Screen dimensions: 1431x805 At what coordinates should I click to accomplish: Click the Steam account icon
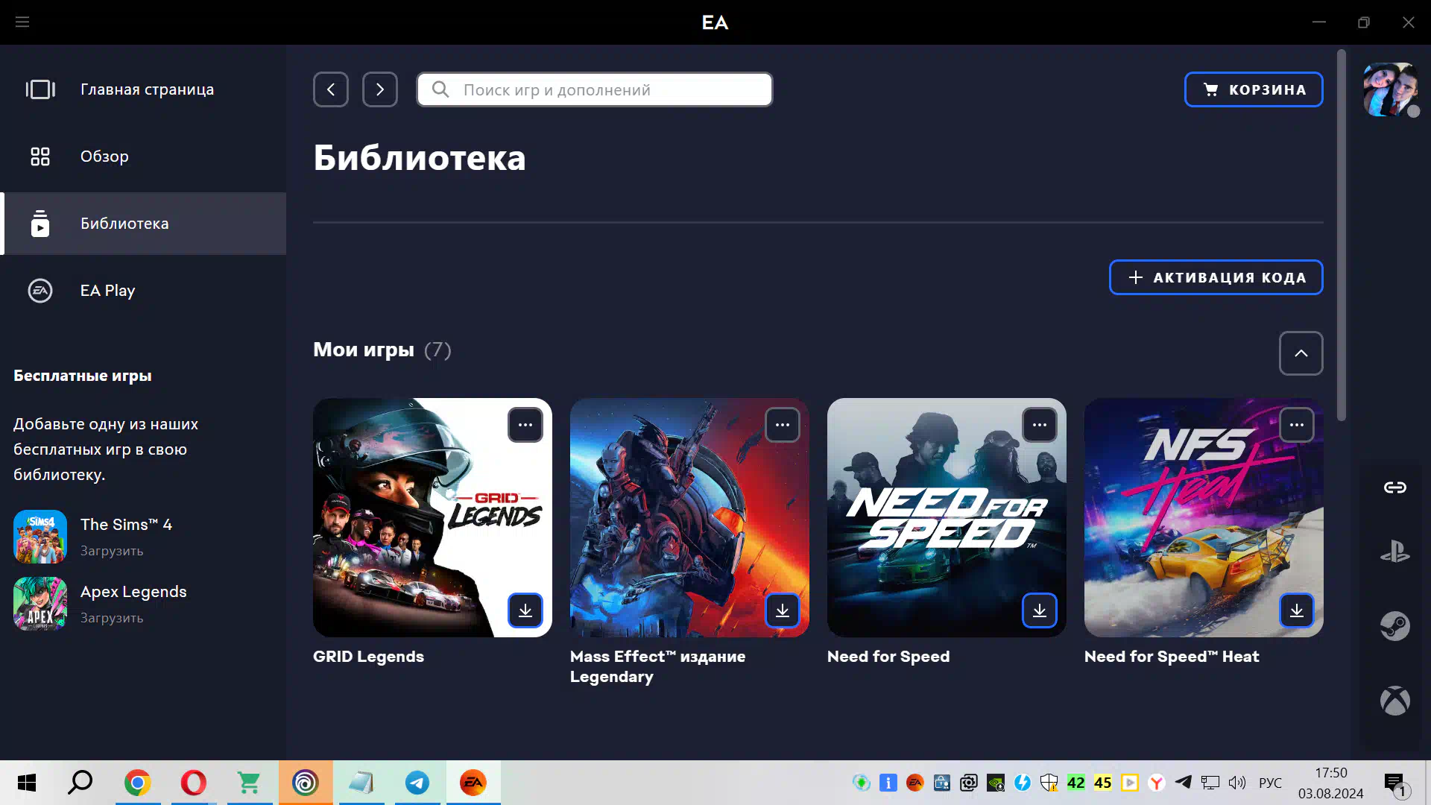point(1395,626)
